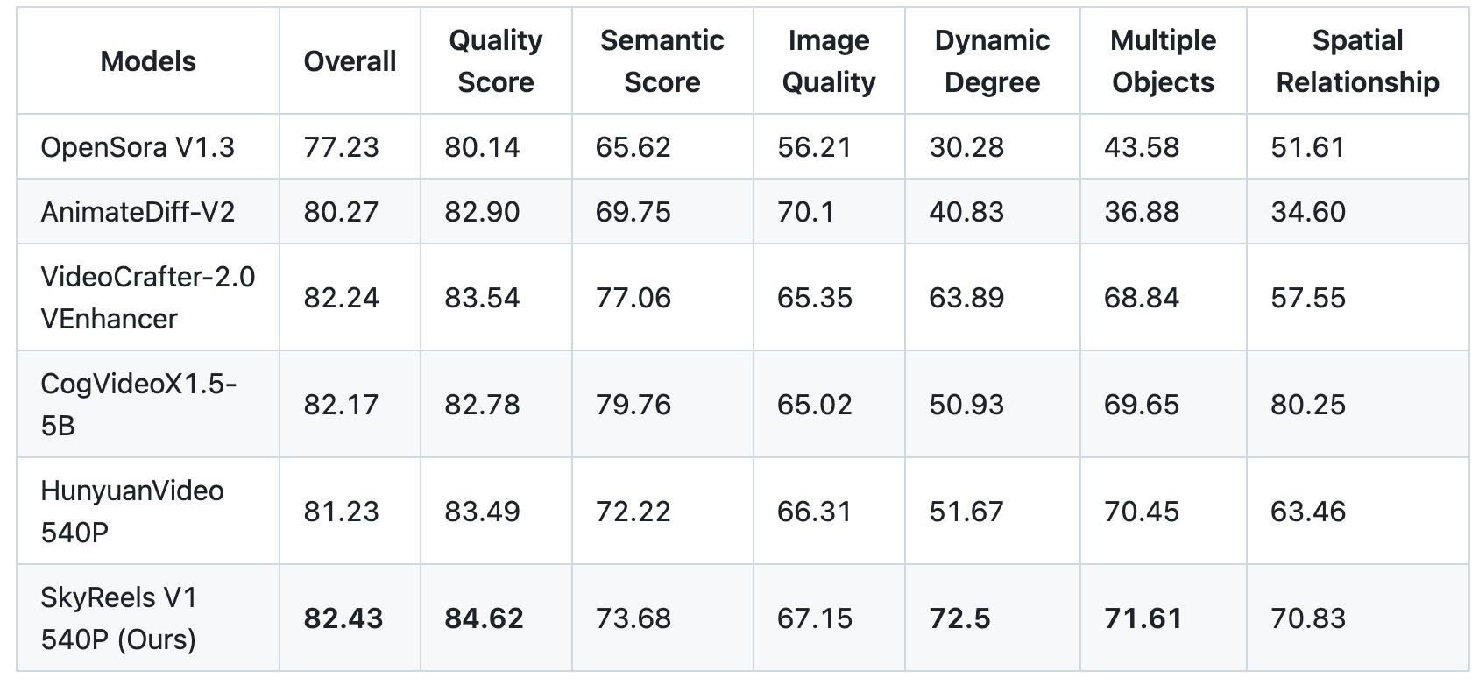This screenshot has height=685, width=1479.
Task: Click the 80.25 spatial relationship value
Action: (x=1308, y=405)
